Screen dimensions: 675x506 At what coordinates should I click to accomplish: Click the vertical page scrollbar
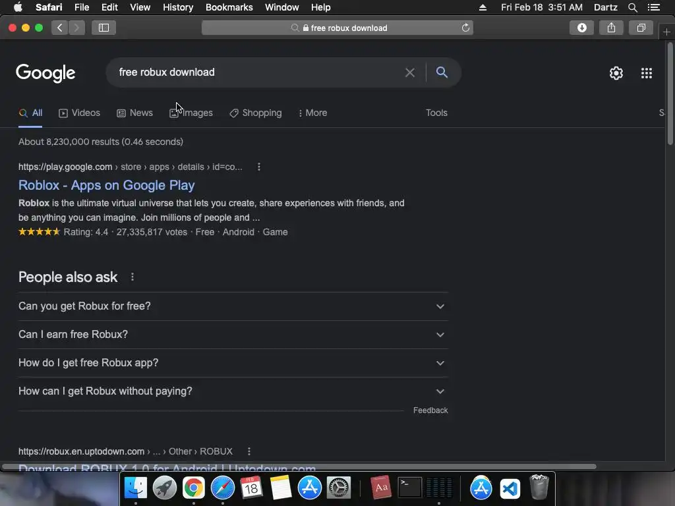670,94
